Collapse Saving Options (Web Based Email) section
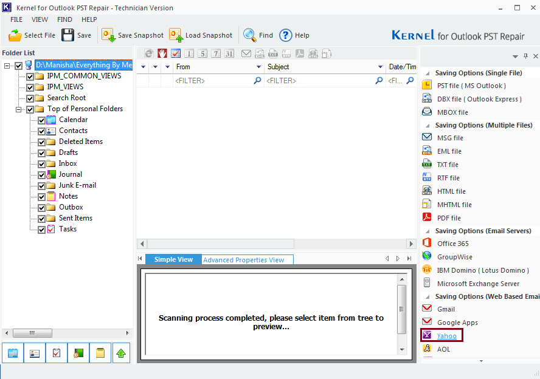This screenshot has width=540, height=379. [x=427, y=297]
